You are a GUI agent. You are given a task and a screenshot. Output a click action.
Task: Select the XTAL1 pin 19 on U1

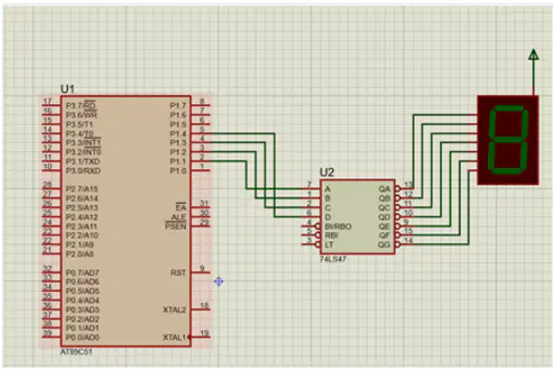point(200,337)
